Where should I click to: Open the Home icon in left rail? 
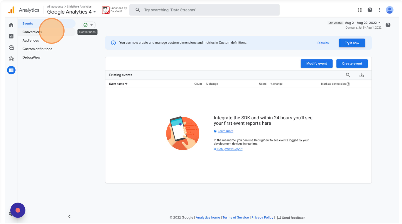11,25
